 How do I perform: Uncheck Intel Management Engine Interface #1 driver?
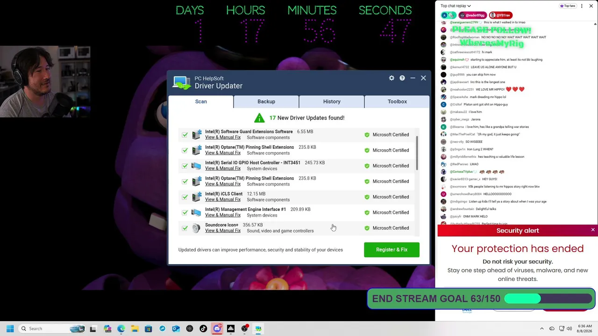pyautogui.click(x=185, y=212)
